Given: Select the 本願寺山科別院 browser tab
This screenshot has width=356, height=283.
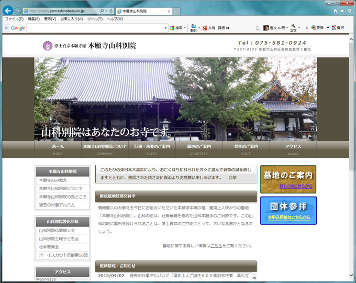Looking at the screenshot, I should (x=143, y=11).
